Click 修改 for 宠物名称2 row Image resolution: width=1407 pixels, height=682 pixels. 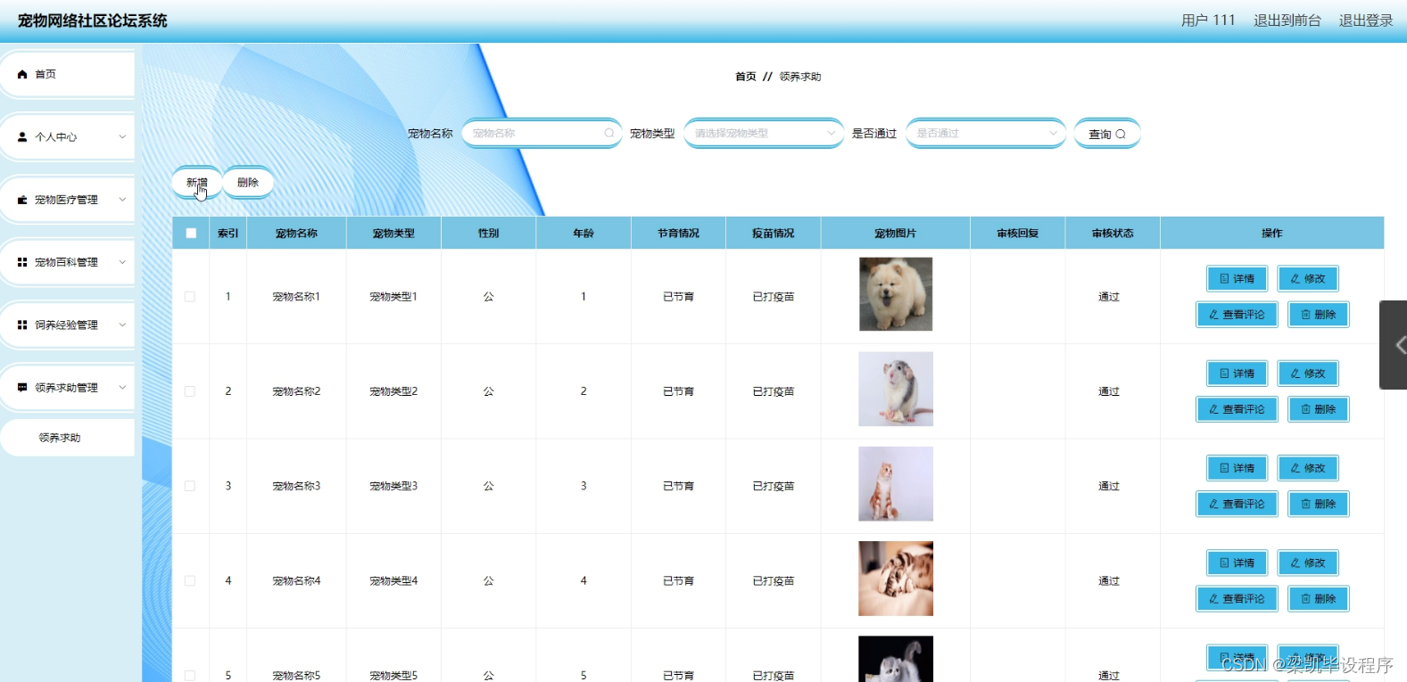pos(1308,373)
